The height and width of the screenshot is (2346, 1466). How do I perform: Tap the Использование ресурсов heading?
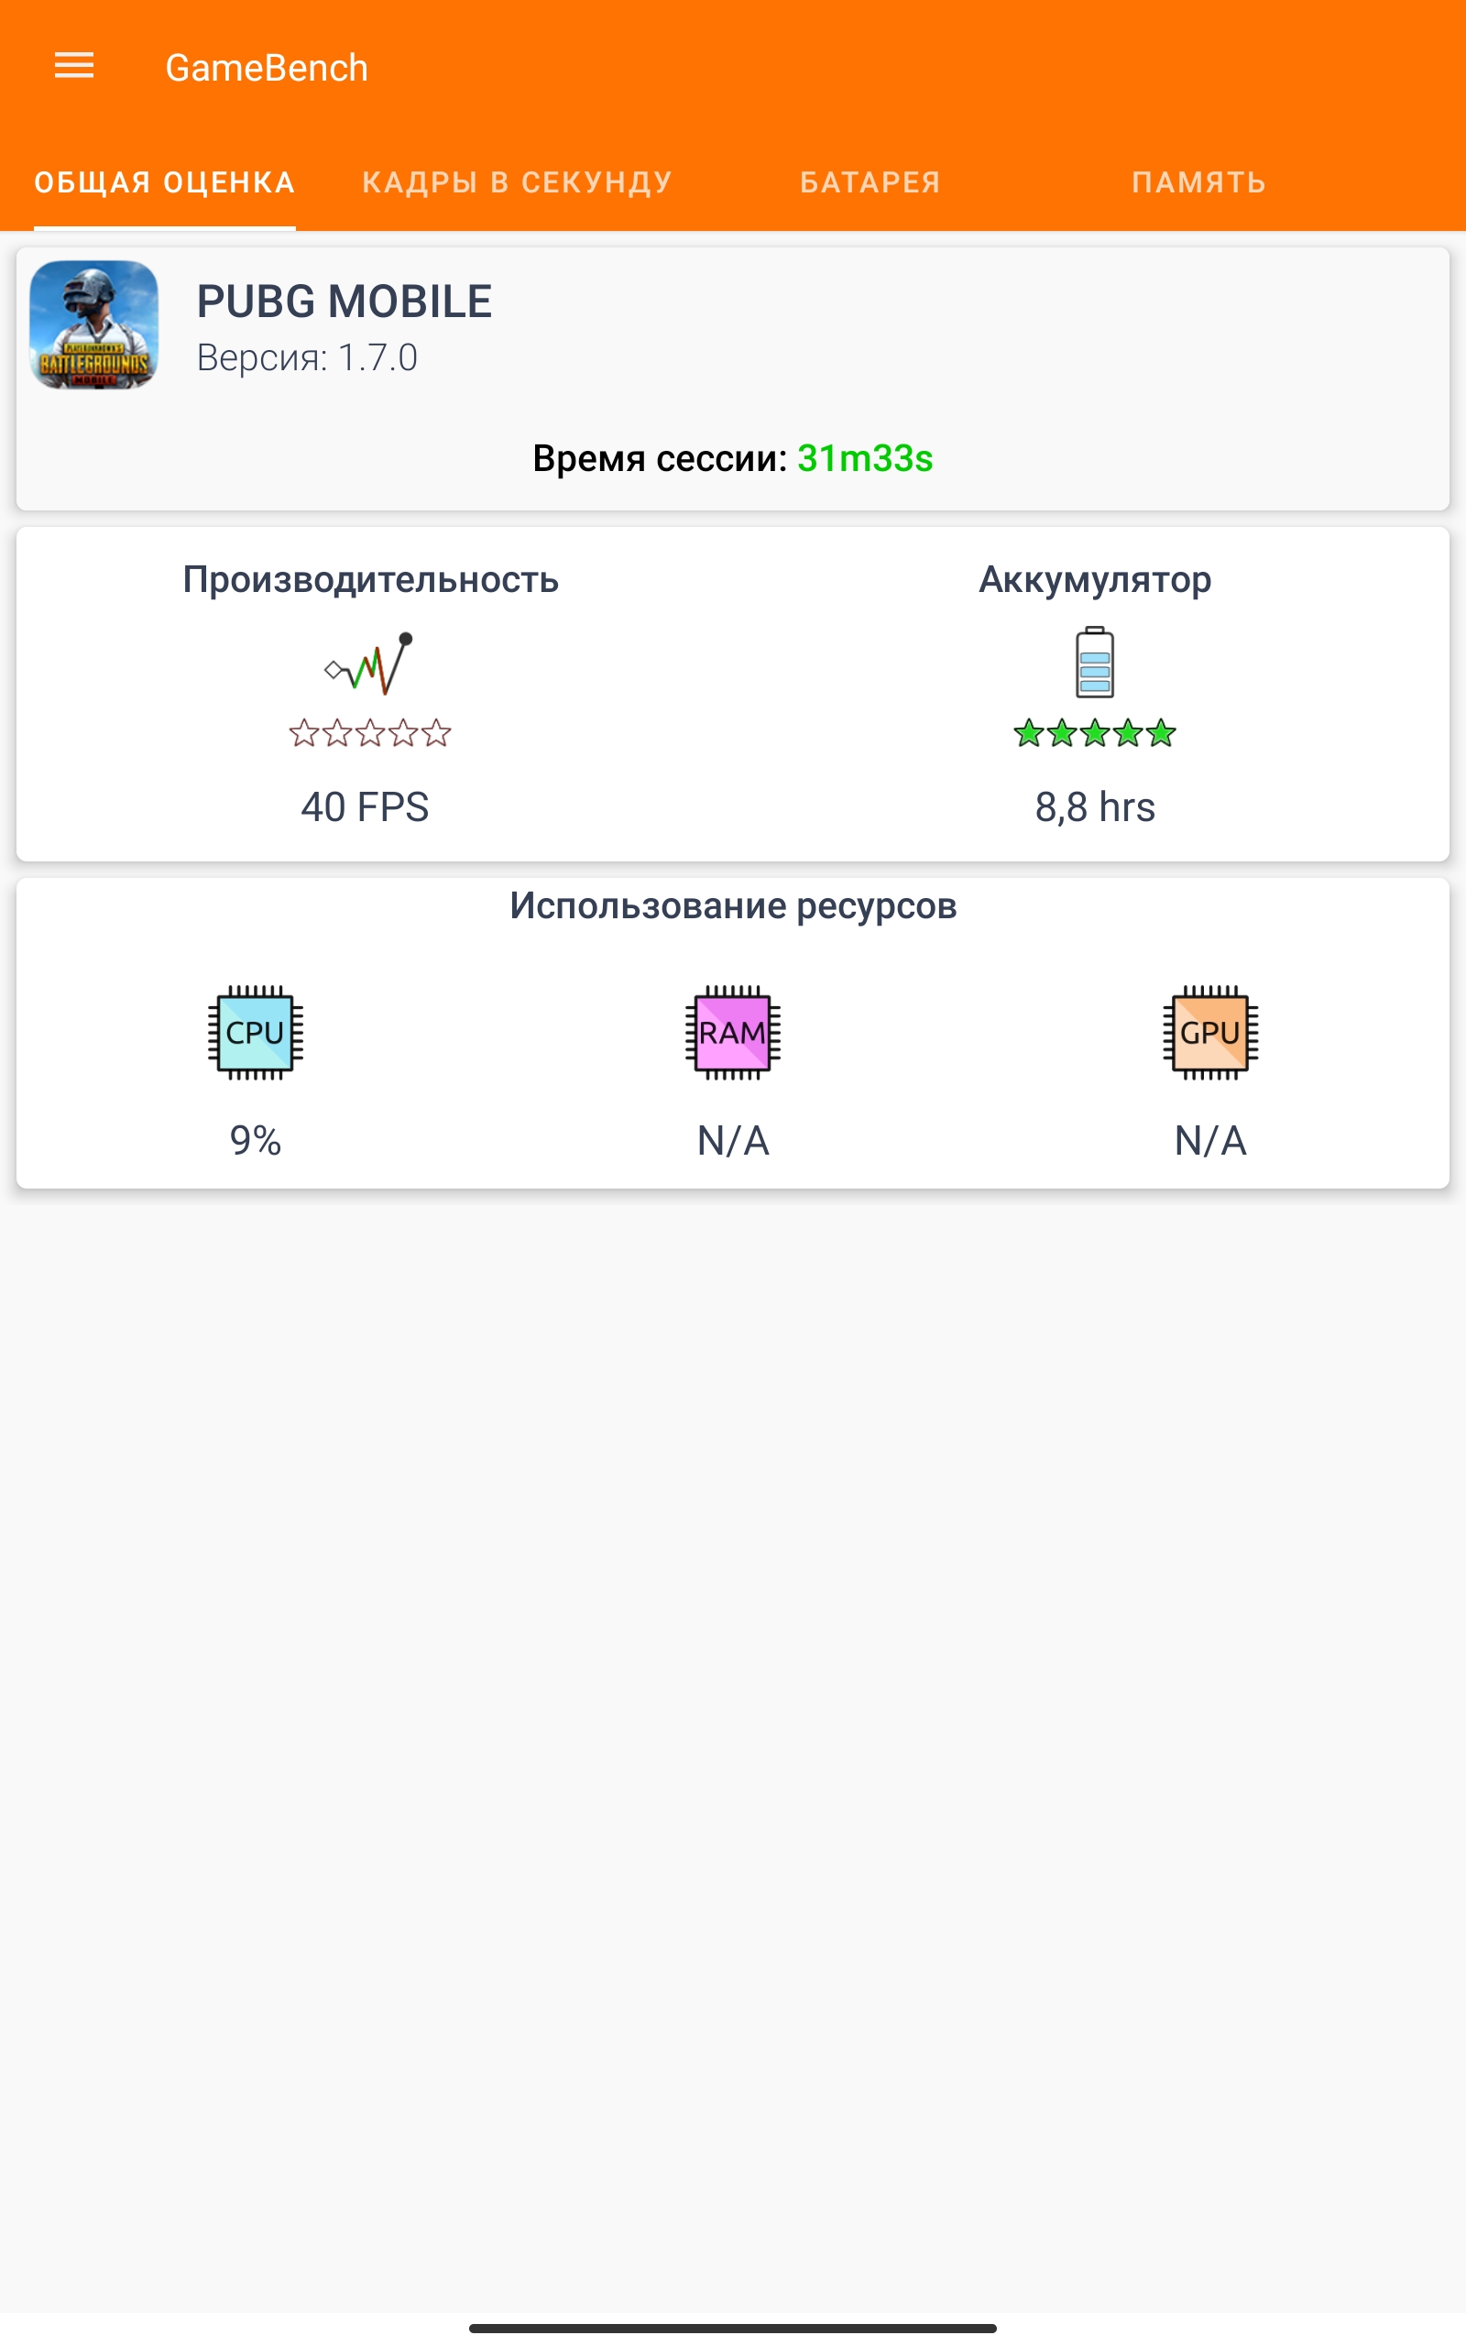click(733, 905)
